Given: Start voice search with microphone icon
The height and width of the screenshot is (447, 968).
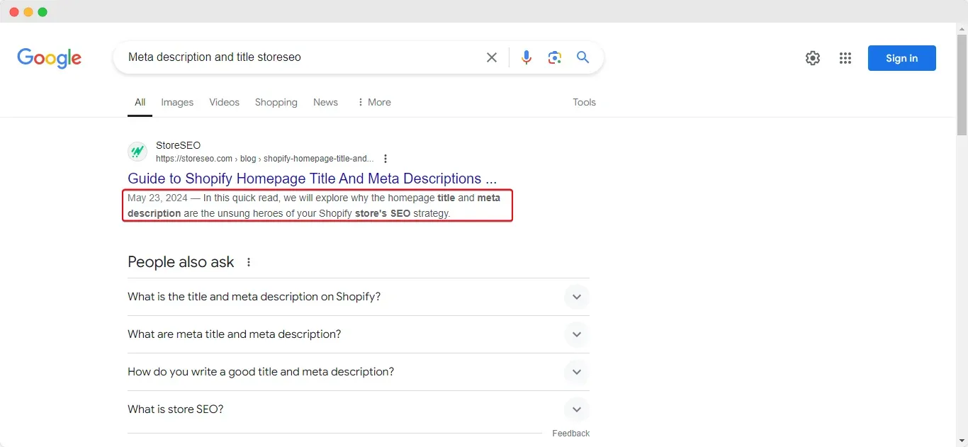Looking at the screenshot, I should pyautogui.click(x=527, y=57).
